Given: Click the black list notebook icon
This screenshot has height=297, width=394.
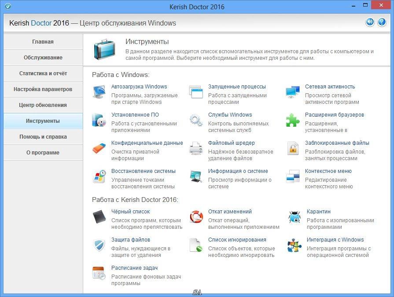Looking at the screenshot, I should pos(99,216).
